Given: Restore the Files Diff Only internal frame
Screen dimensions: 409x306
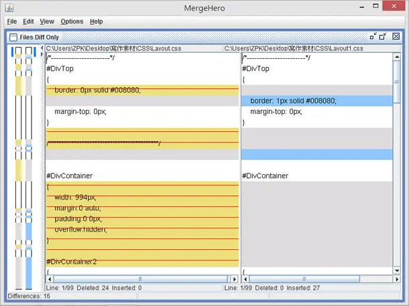Looking at the screenshot, I should point(383,36).
